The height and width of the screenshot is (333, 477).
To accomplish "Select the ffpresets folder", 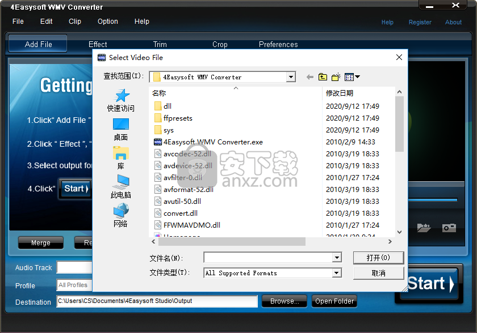I will [x=173, y=118].
